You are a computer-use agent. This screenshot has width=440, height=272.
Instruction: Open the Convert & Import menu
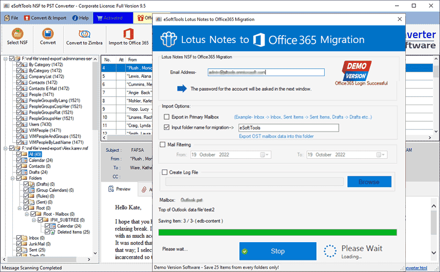point(45,18)
